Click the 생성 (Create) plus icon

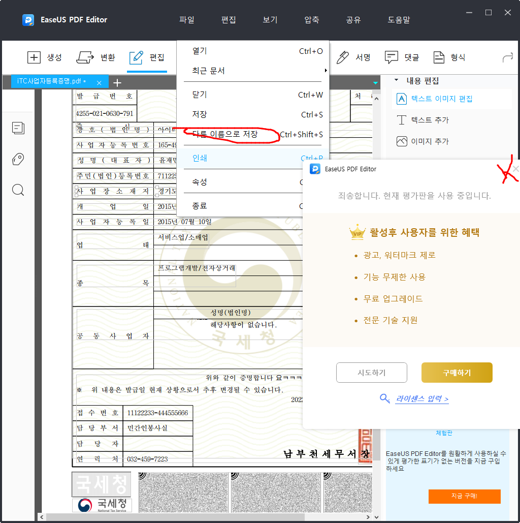tap(34, 57)
